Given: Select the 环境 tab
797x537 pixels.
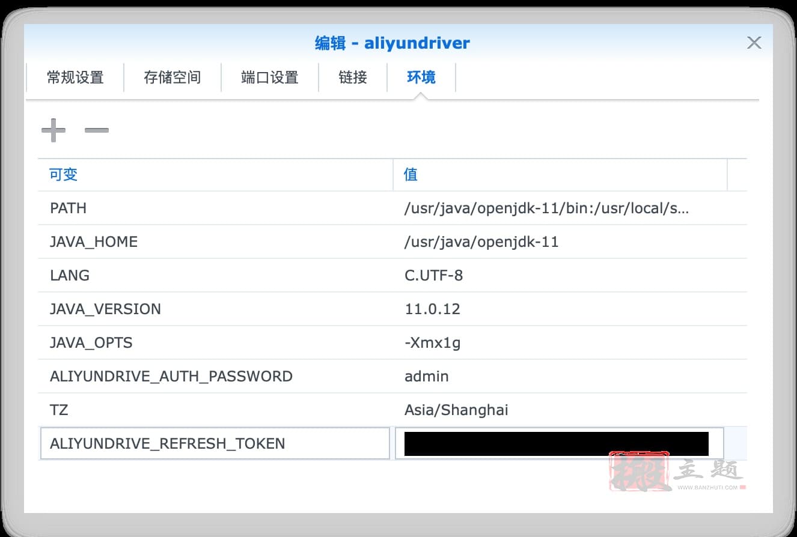Looking at the screenshot, I should point(421,77).
